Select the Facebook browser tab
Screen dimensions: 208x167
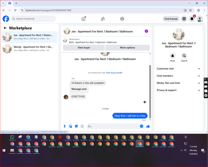point(10,3)
